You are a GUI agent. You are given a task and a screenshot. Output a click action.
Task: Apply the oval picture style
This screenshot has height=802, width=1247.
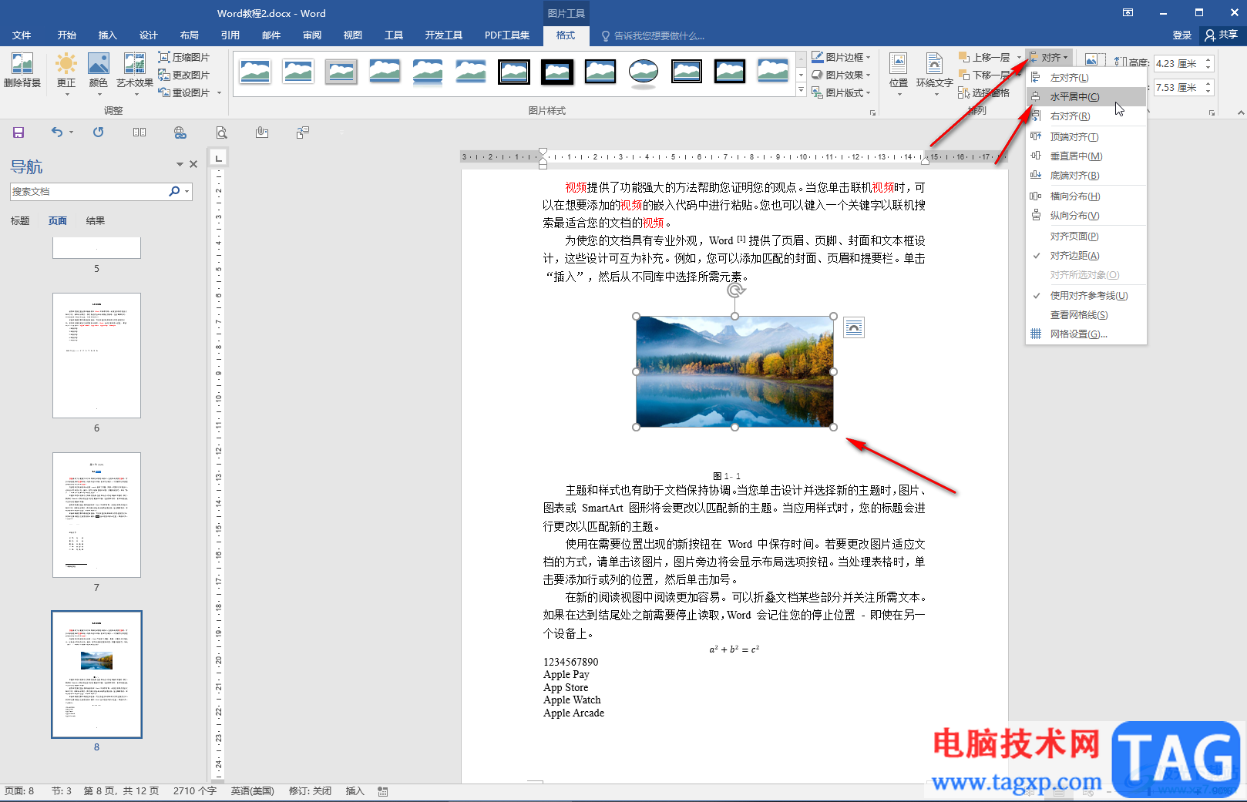pos(644,72)
